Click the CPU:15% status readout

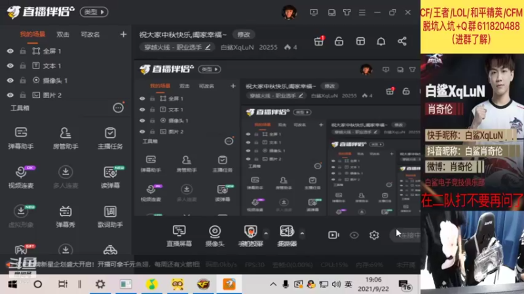(334, 265)
